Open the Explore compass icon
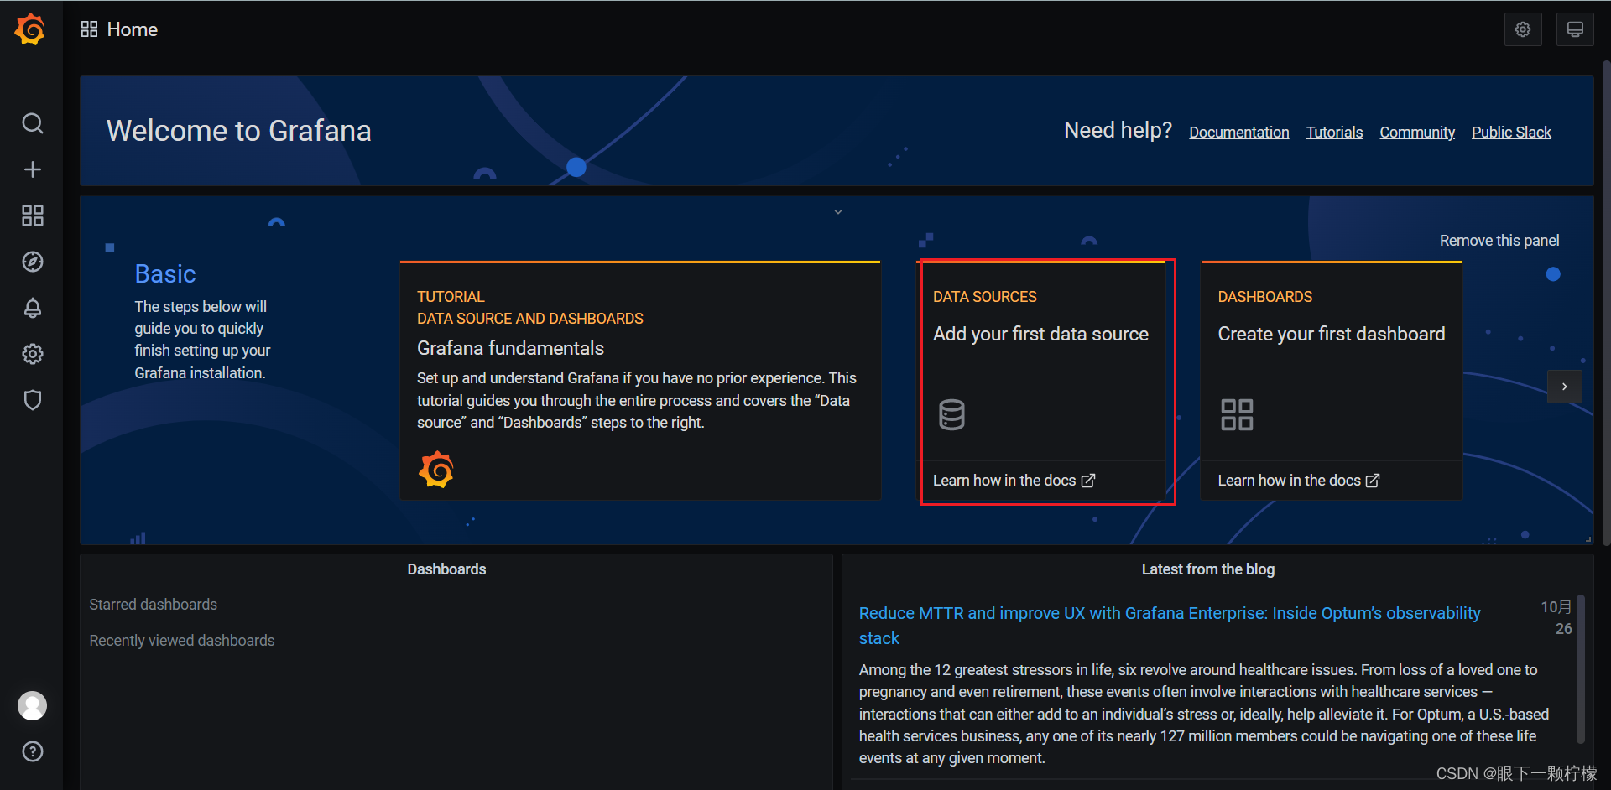 coord(32,262)
